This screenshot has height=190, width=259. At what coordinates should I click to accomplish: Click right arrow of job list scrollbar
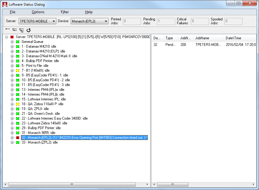click(x=253, y=184)
